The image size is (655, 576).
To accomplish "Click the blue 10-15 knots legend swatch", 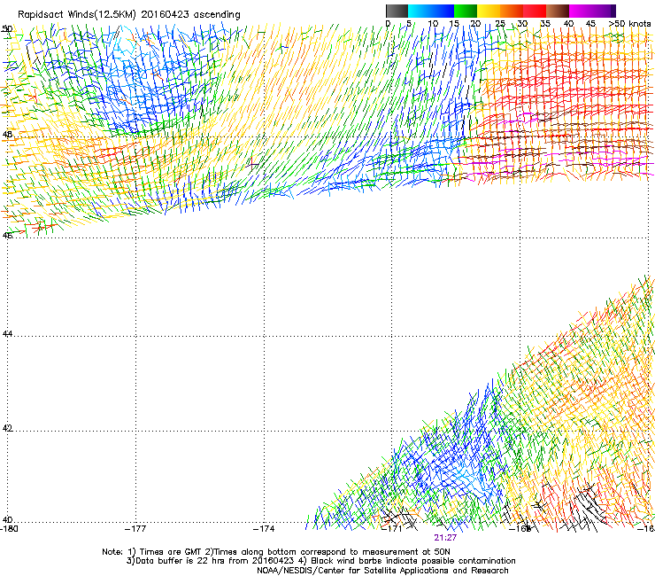I will pos(443,11).
